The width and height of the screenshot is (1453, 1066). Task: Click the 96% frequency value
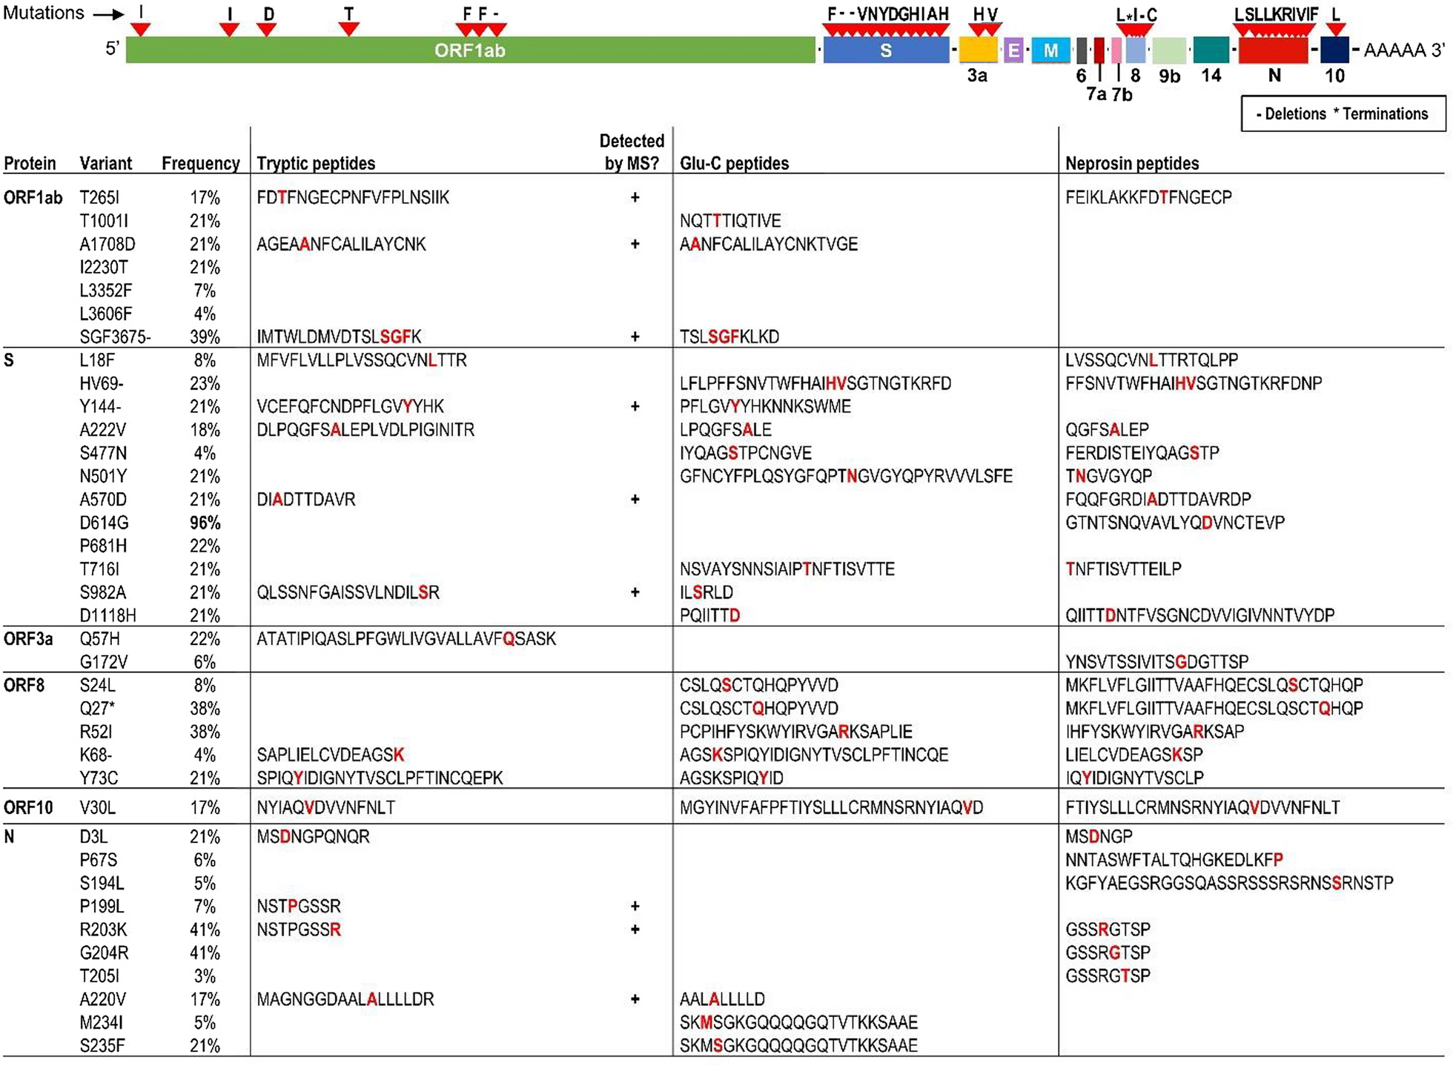coord(205,523)
